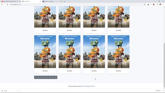Click fourth movie poster in bottom row
This screenshot has width=165, height=93.
[119, 52]
